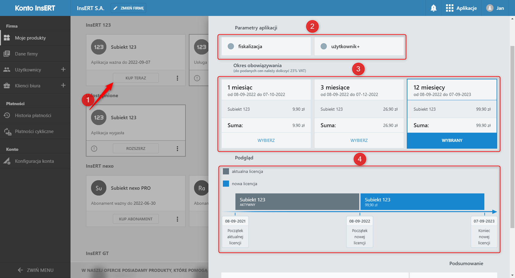Image resolution: width=515 pixels, height=278 pixels.
Task: Open the three-dot menu beside KUP ABONAMENT
Action: (x=177, y=219)
